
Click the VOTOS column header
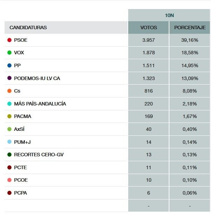click(x=148, y=28)
